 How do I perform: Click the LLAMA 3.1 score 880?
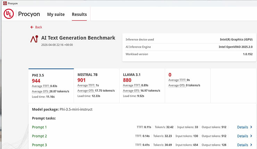(x=127, y=80)
